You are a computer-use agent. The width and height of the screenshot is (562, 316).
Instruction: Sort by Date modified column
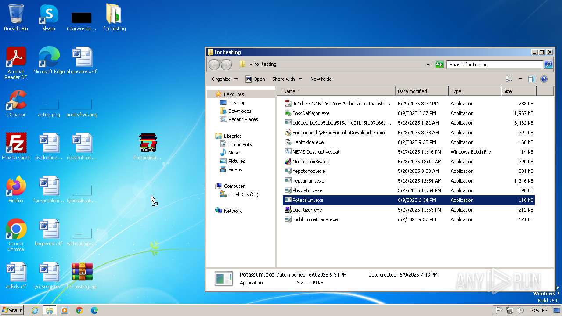coord(422,91)
